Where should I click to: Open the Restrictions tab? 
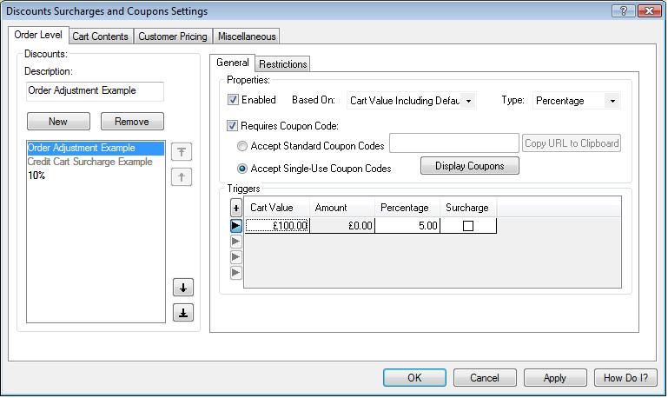click(282, 63)
